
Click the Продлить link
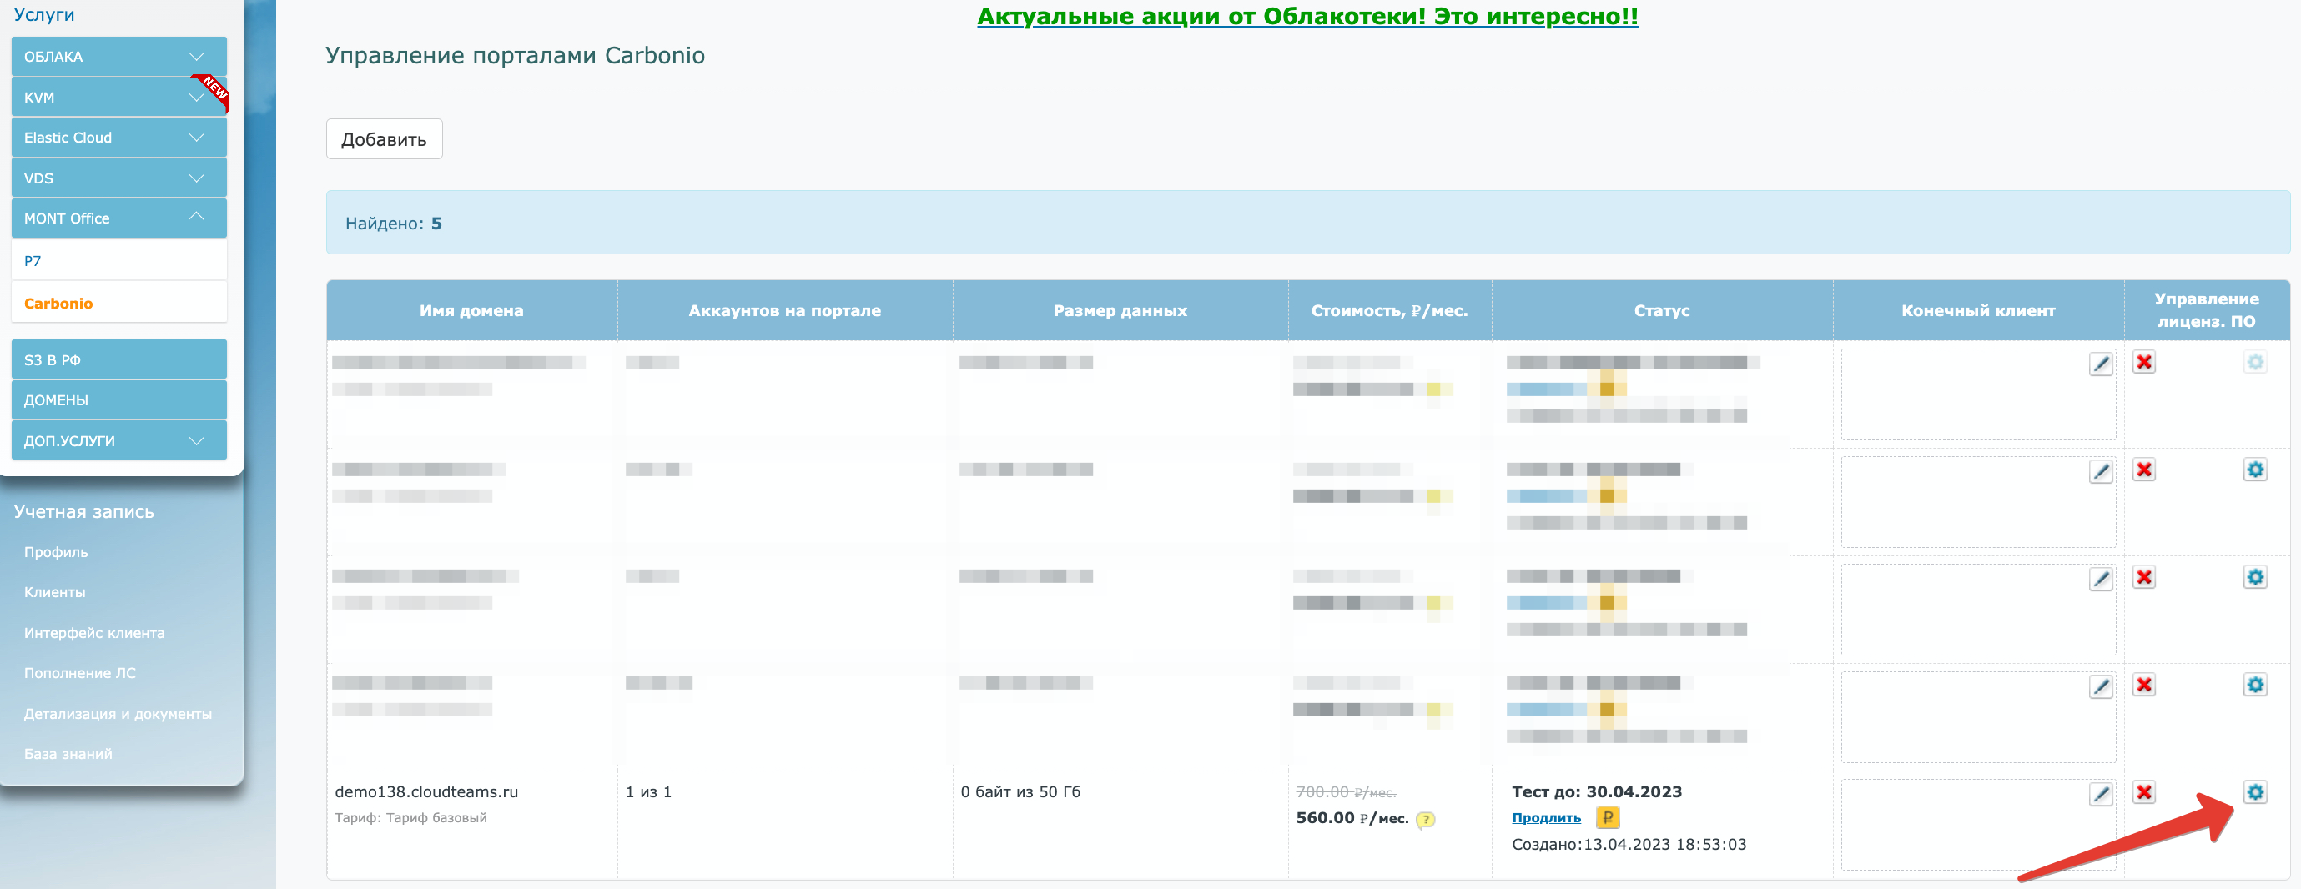coord(1545,817)
